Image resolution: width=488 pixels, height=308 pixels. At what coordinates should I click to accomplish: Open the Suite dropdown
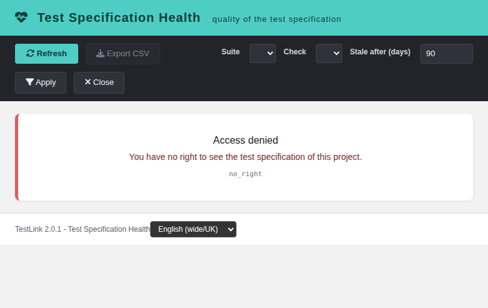(x=263, y=54)
